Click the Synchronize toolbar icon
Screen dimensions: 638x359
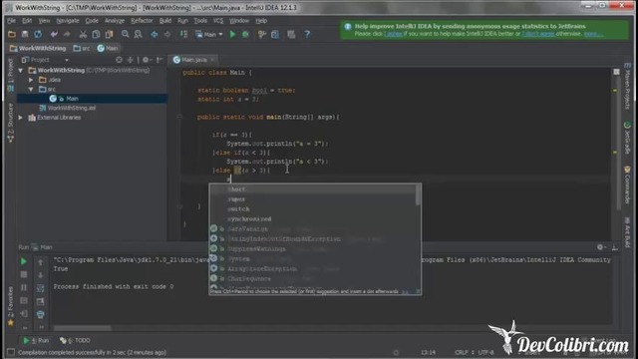point(38,35)
